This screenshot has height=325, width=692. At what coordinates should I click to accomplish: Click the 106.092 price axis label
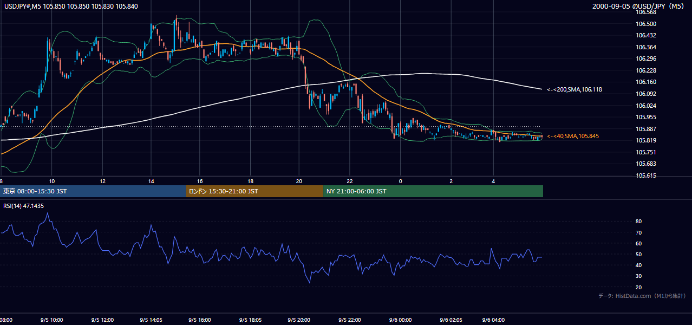tap(646, 94)
